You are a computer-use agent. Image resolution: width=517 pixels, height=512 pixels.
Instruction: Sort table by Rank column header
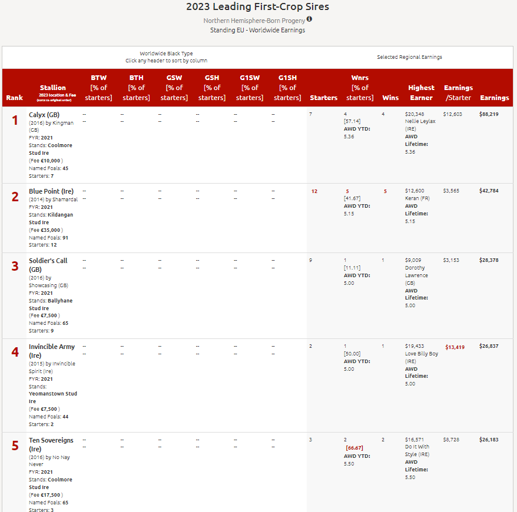point(15,98)
